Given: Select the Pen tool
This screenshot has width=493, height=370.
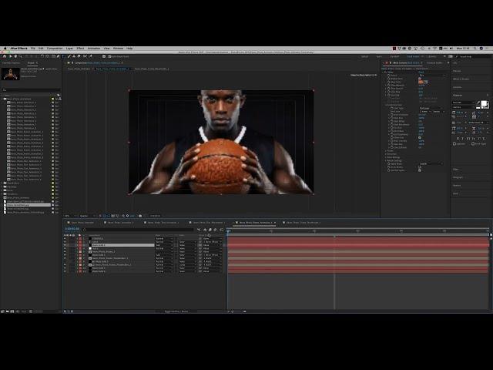Looking at the screenshot, I should tap(59, 56).
